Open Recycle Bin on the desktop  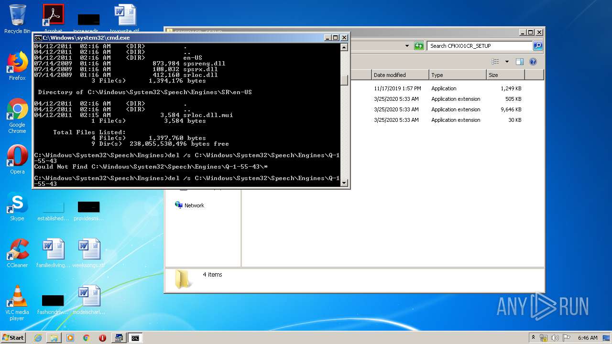tap(17, 19)
